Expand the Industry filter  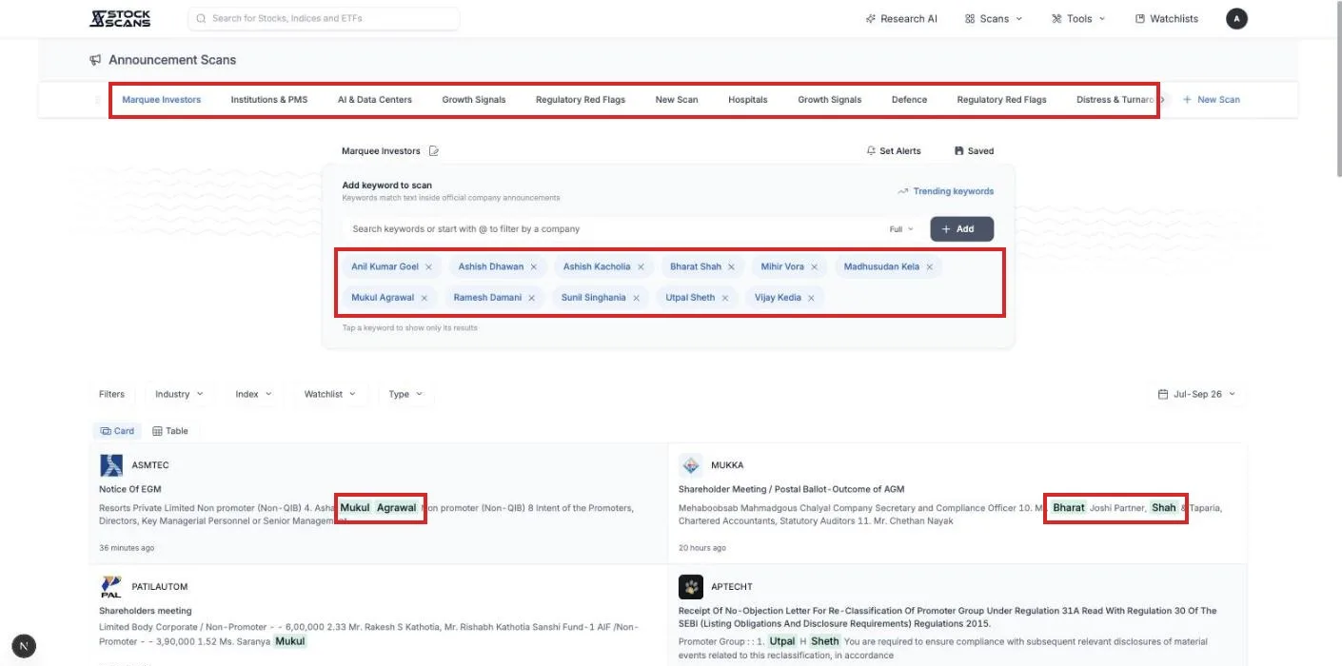(179, 394)
